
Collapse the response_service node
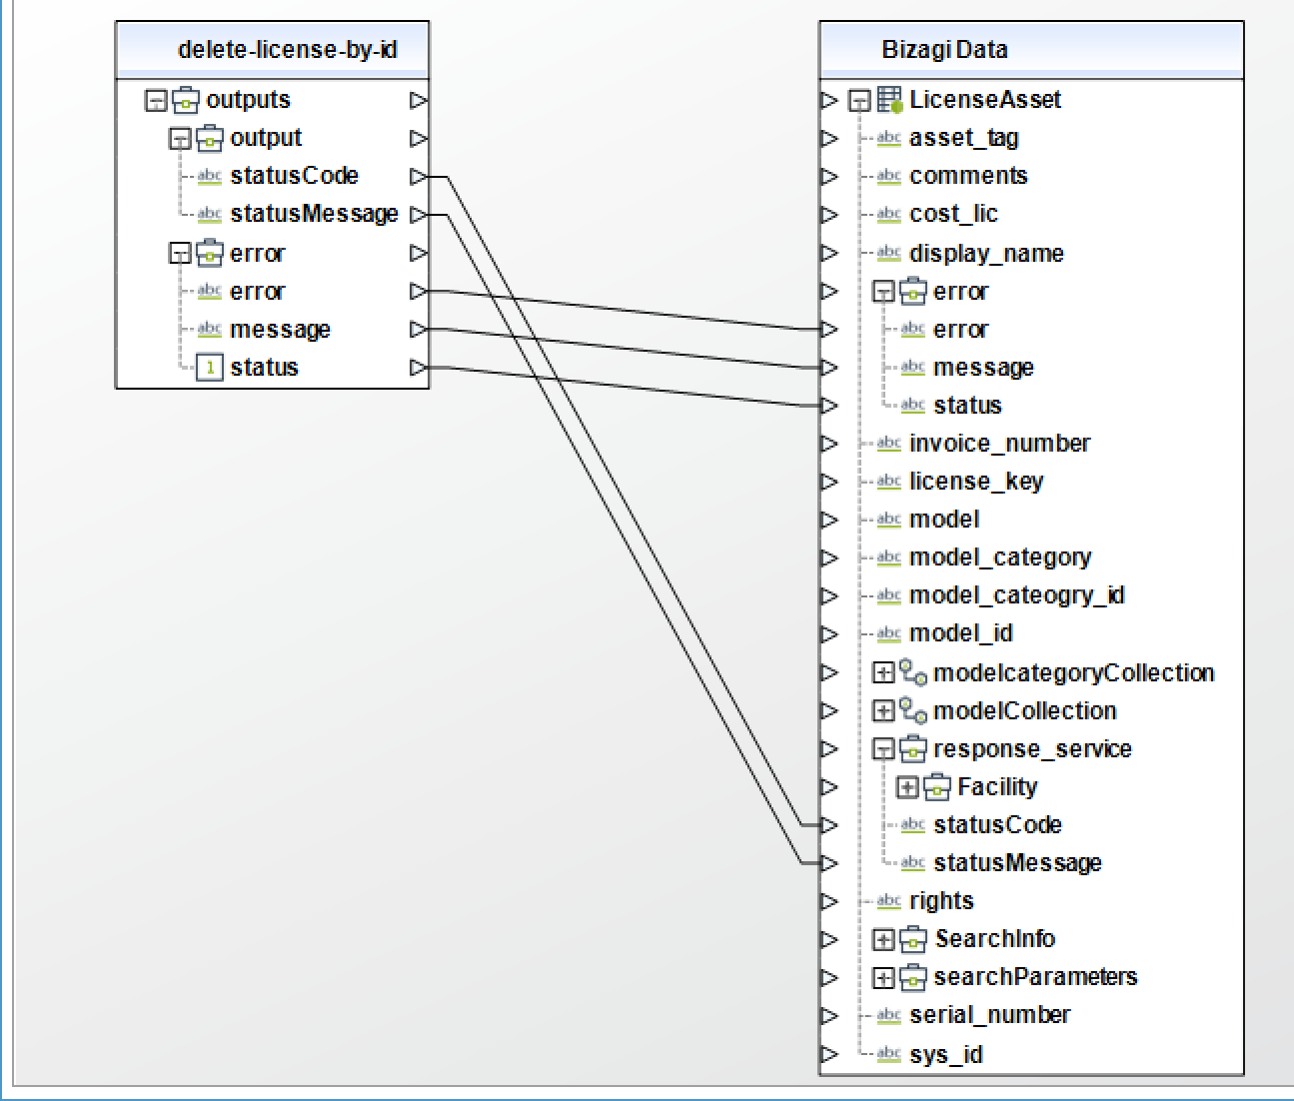[x=882, y=749]
